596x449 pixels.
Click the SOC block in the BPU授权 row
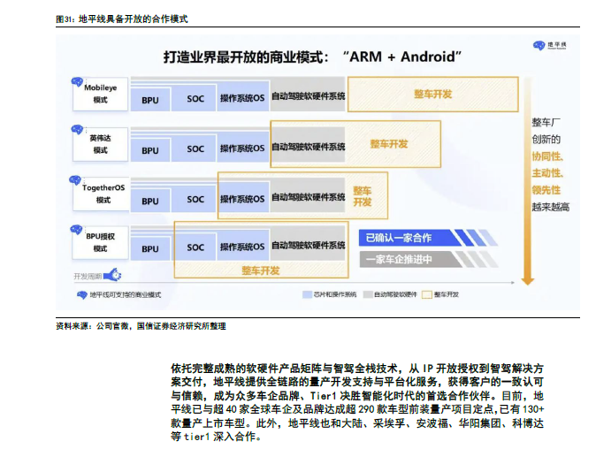tap(195, 247)
